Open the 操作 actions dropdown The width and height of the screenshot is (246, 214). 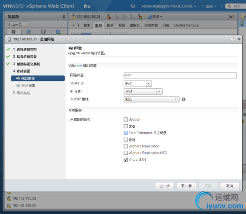pos(157,17)
